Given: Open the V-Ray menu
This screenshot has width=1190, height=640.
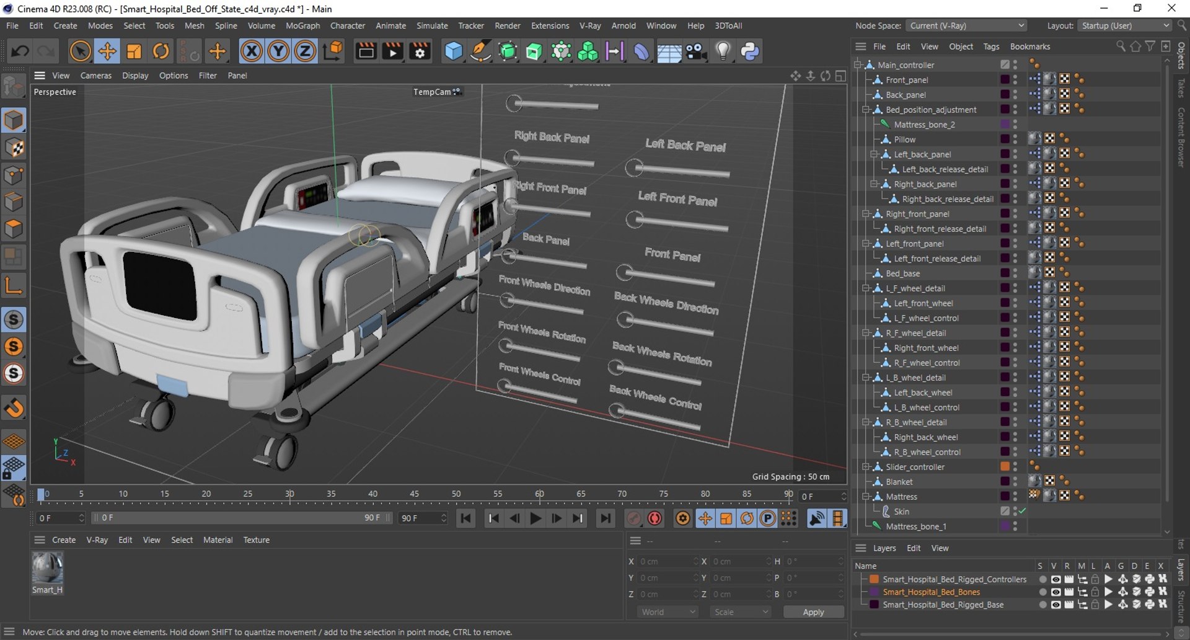Looking at the screenshot, I should [x=590, y=25].
